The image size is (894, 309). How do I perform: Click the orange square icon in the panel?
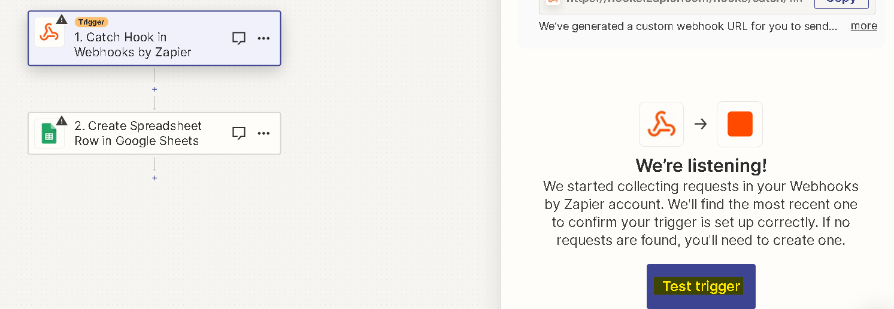[x=740, y=124]
